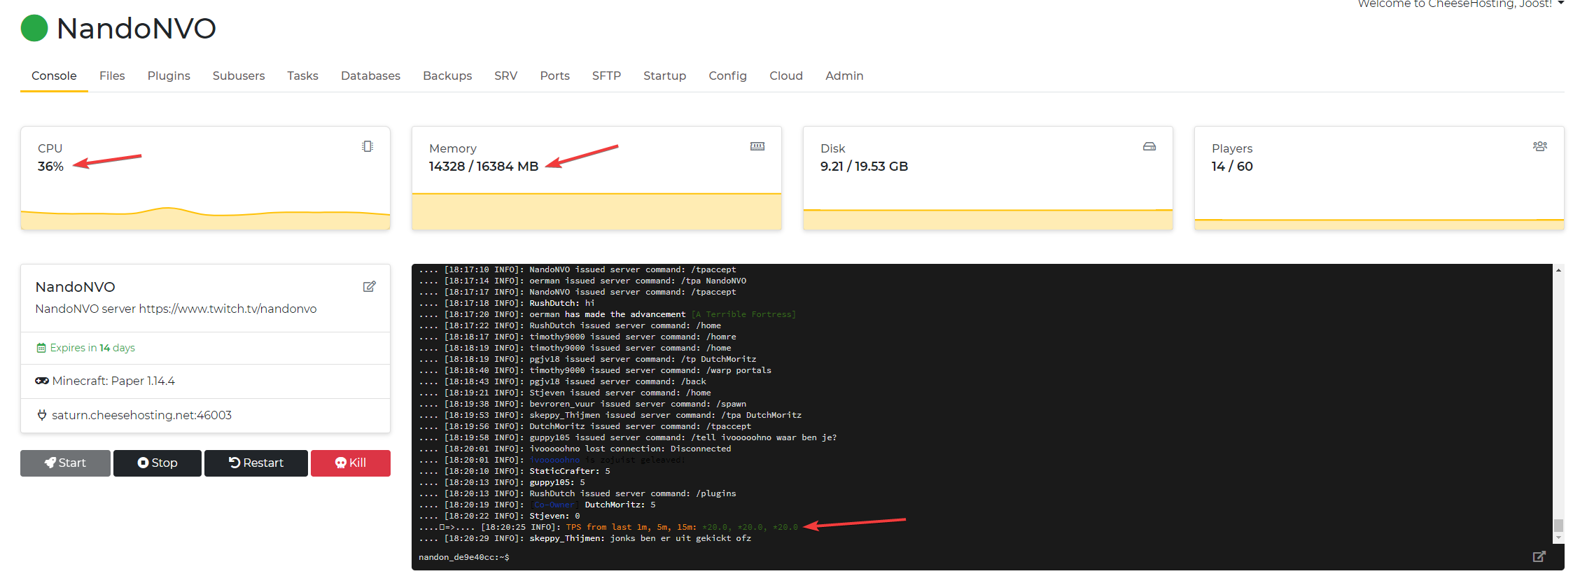Kill the server process
1594x583 pixels.
click(350, 463)
